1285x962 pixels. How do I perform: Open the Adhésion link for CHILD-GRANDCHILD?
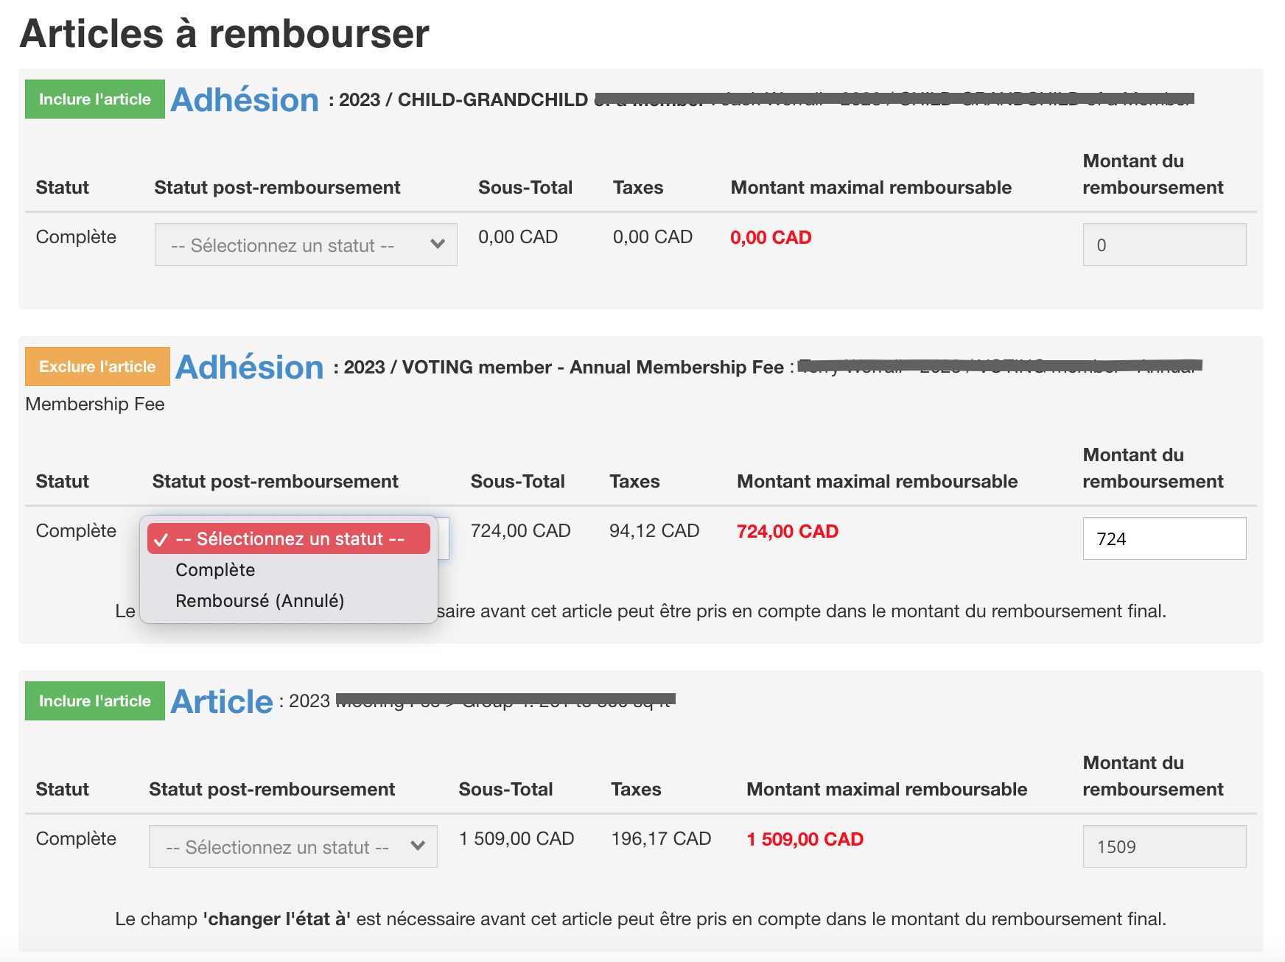pyautogui.click(x=245, y=100)
